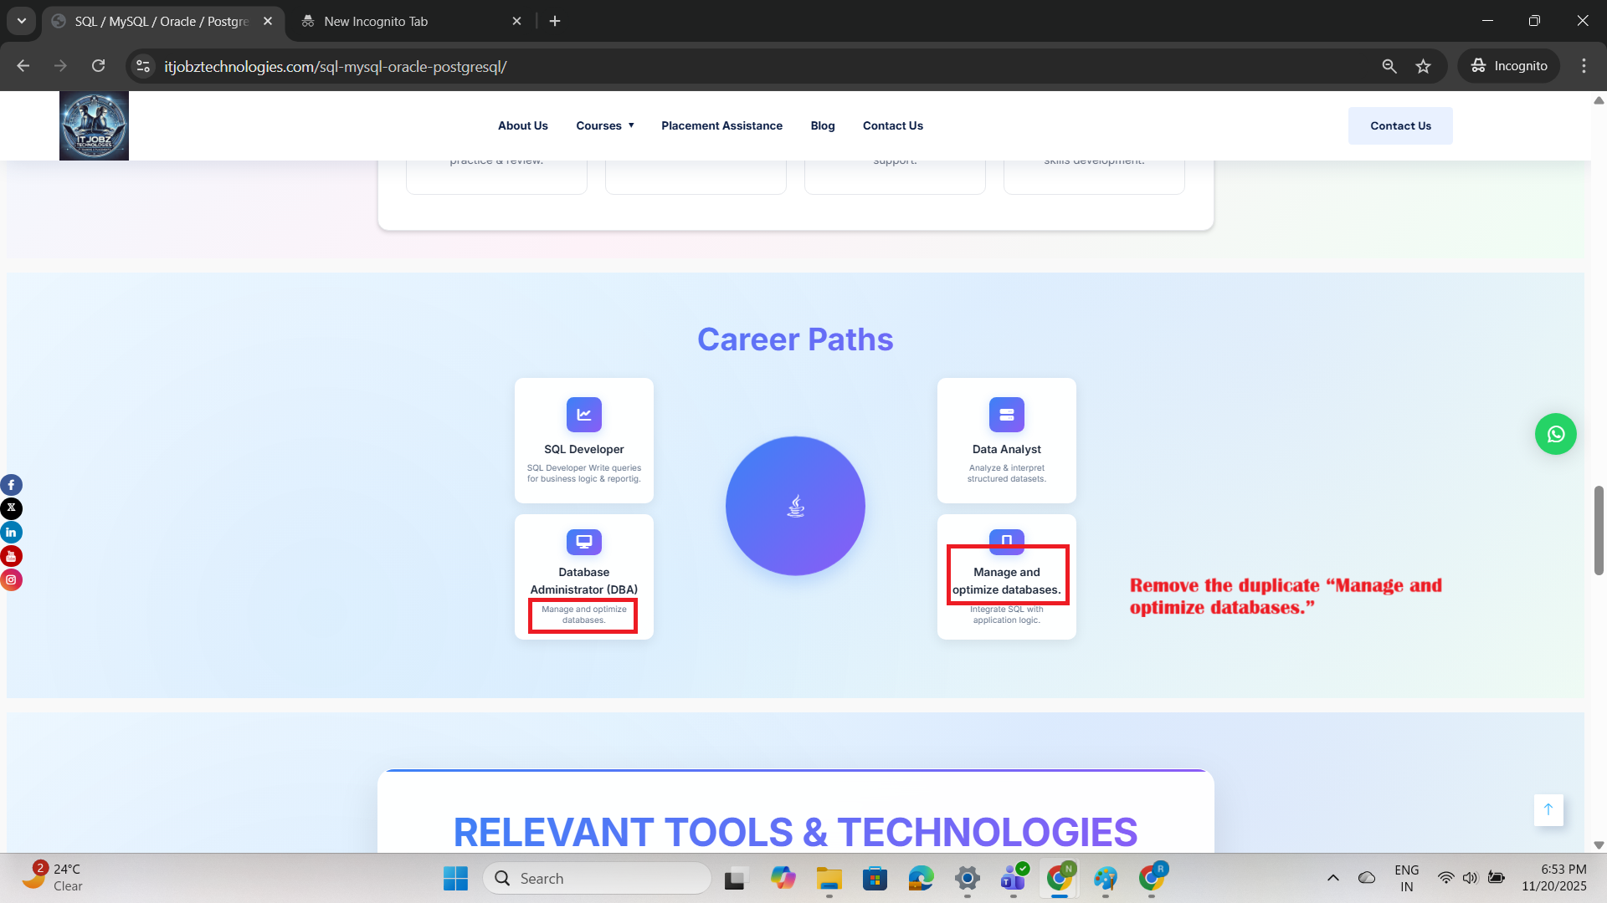
Task: Open the LinkedIn social sidebar icon
Action: tap(11, 533)
